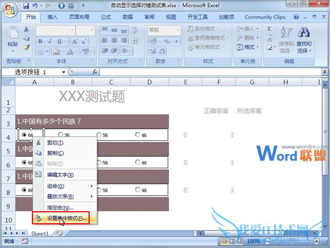Center text horizontally in alignment group

click(114, 40)
